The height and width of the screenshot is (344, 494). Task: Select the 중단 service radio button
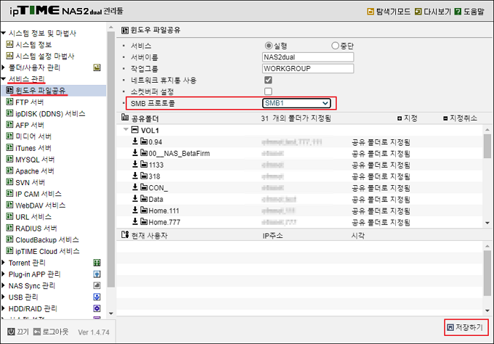point(335,46)
